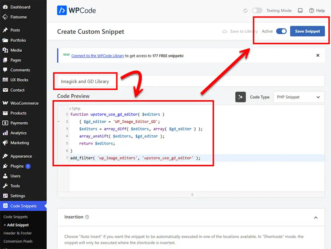The width and height of the screenshot is (331, 249).
Task: Select + Add Snippet submenu item
Action: [x=16, y=225]
